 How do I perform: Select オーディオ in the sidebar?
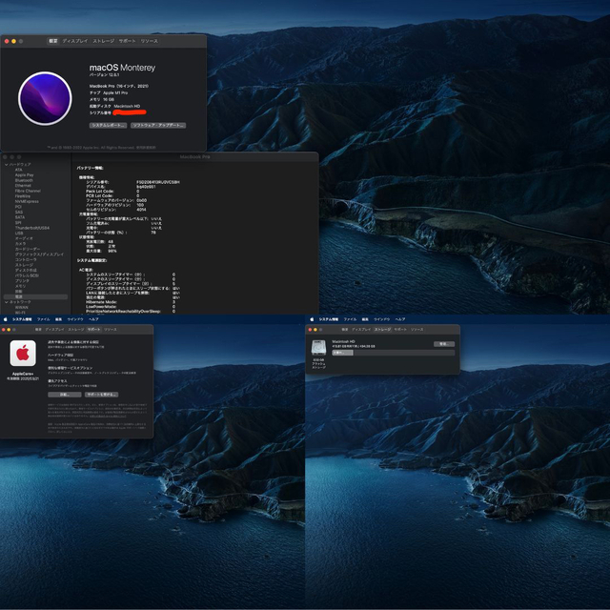tap(24, 238)
